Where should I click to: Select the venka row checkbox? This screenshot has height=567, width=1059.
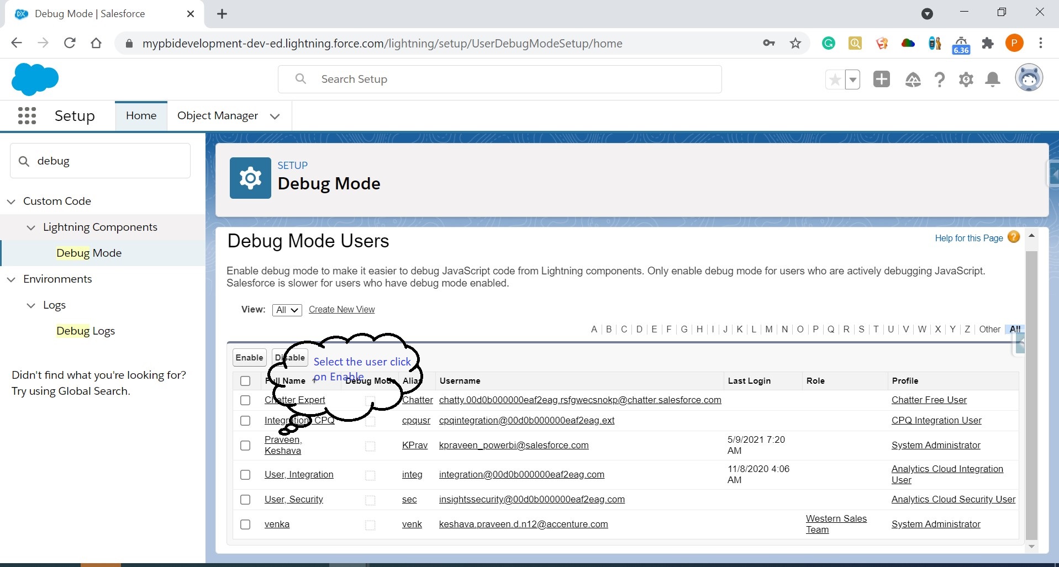tap(245, 524)
